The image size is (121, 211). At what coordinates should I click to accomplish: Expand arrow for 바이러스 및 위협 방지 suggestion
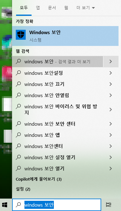click(x=110, y=110)
